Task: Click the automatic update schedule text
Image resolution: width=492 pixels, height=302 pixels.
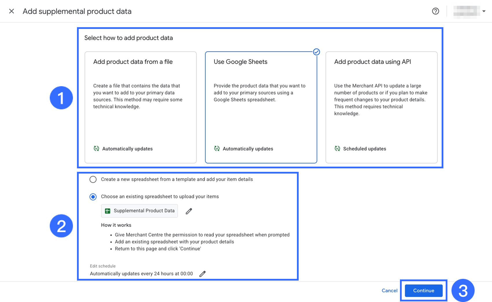Action: pos(141,274)
